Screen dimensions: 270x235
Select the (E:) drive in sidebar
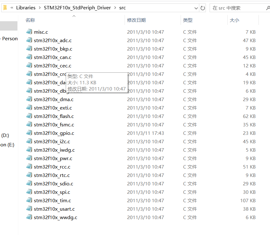7,145
